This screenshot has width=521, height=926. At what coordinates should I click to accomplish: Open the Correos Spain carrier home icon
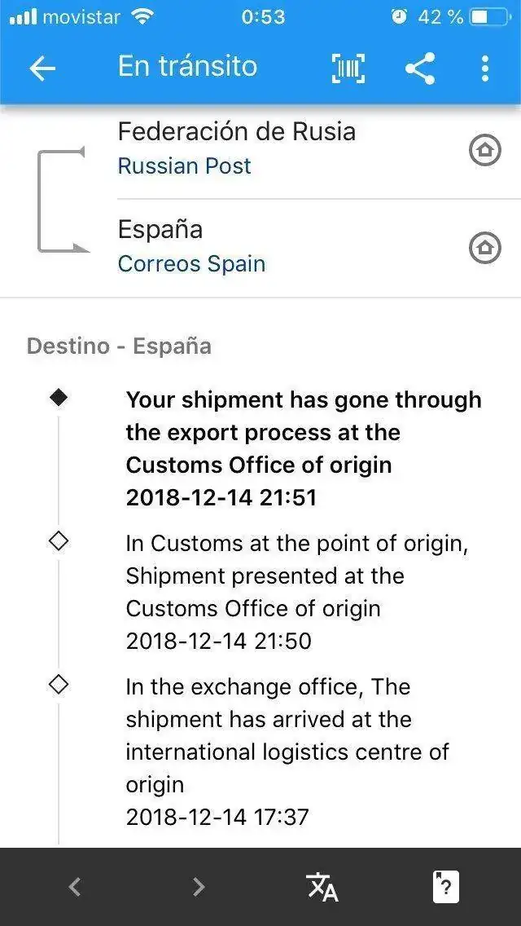coord(485,248)
